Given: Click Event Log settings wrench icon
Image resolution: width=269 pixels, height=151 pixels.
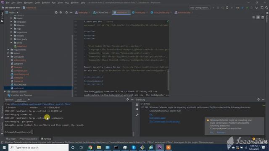Looking at the screenshot, I should click(x=137, y=115).
